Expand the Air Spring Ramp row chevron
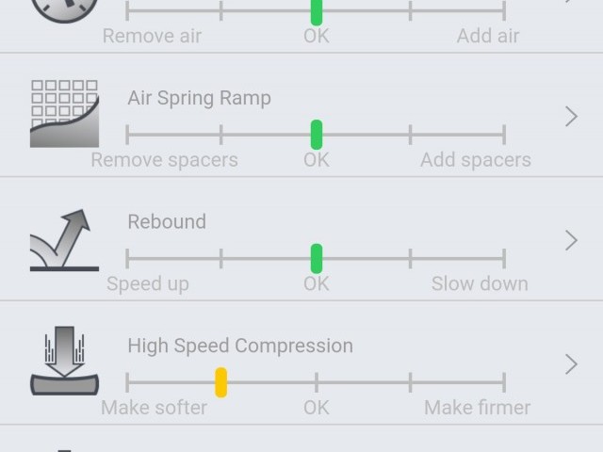 tap(571, 116)
